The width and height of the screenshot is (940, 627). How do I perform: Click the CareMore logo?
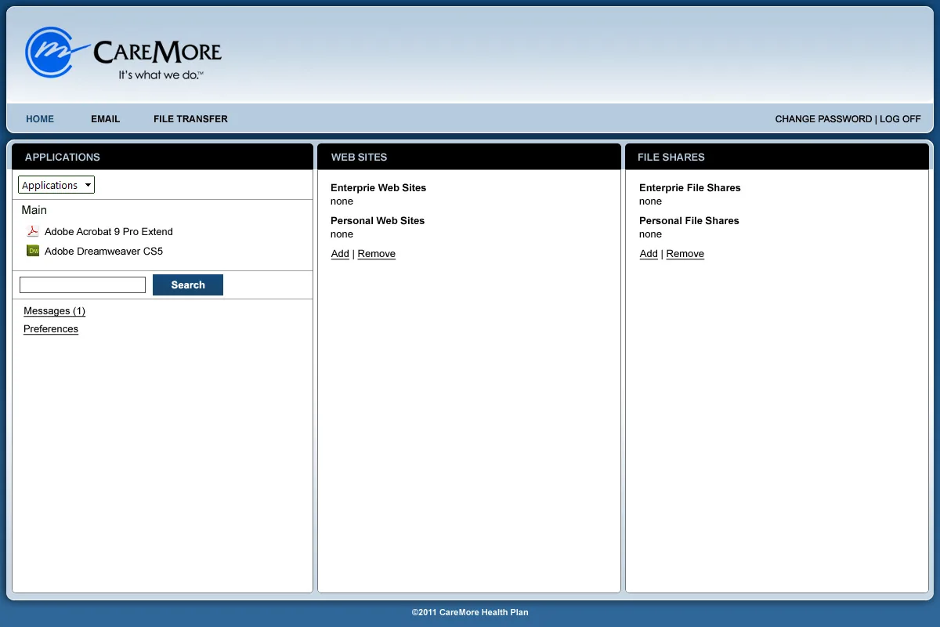click(123, 53)
